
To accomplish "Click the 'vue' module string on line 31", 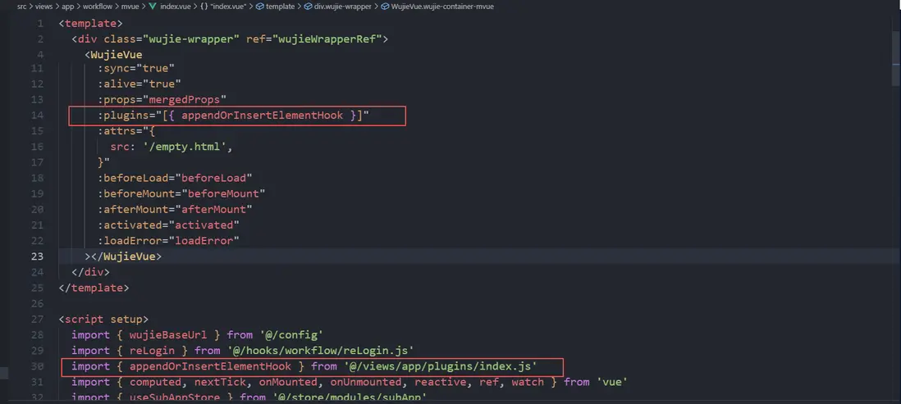I will point(611,382).
